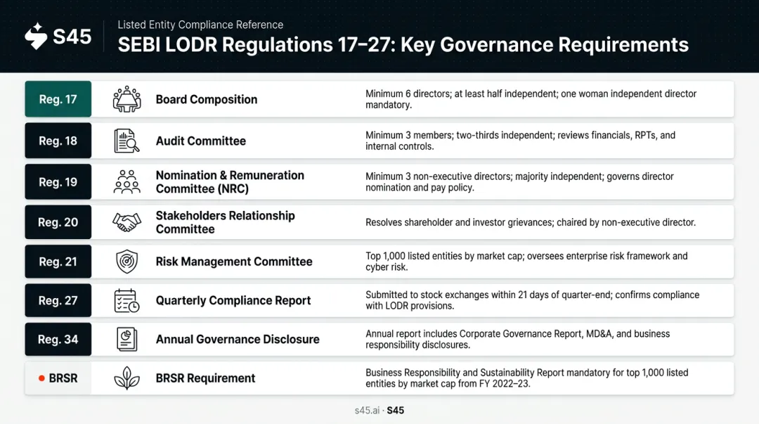
Task: Click 'Business Responsibility and Sustainability Report' description
Action: (x=526, y=378)
